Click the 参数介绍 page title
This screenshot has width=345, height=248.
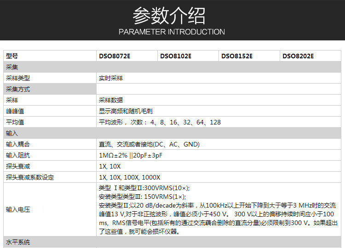click(x=169, y=16)
